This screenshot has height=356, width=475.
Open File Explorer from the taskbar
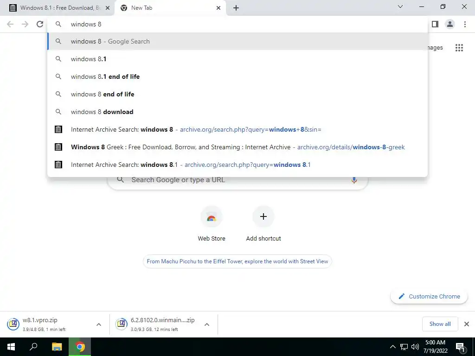(57, 347)
